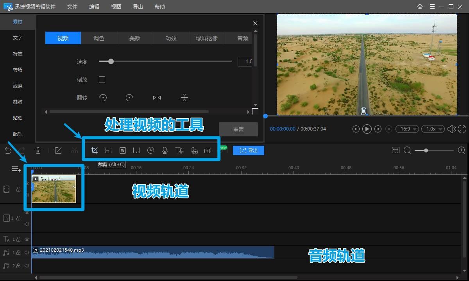Hide the text track with the eye icon
469x281 pixels.
[27, 239]
